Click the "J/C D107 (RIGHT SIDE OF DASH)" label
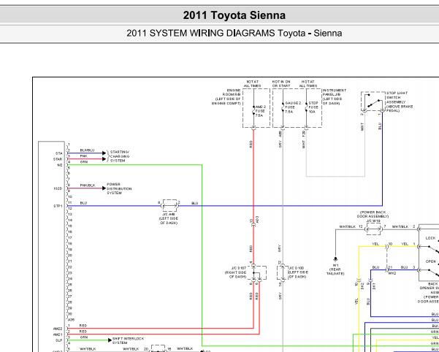 pos(236,272)
